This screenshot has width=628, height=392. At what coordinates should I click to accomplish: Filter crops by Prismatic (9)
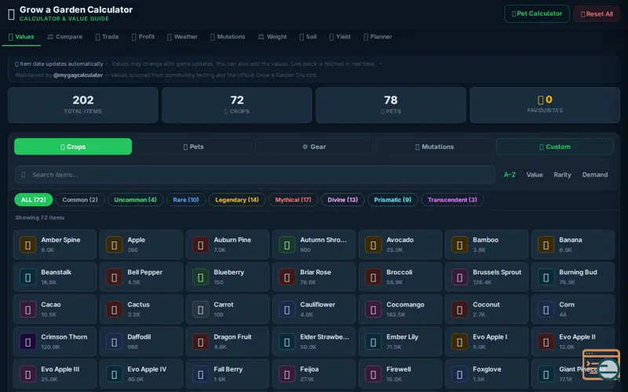coord(392,200)
